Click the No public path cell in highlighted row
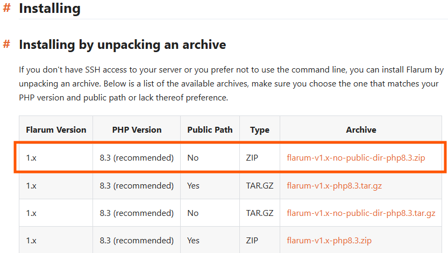Image resolution: width=448 pixels, height=253 pixels. pos(193,158)
